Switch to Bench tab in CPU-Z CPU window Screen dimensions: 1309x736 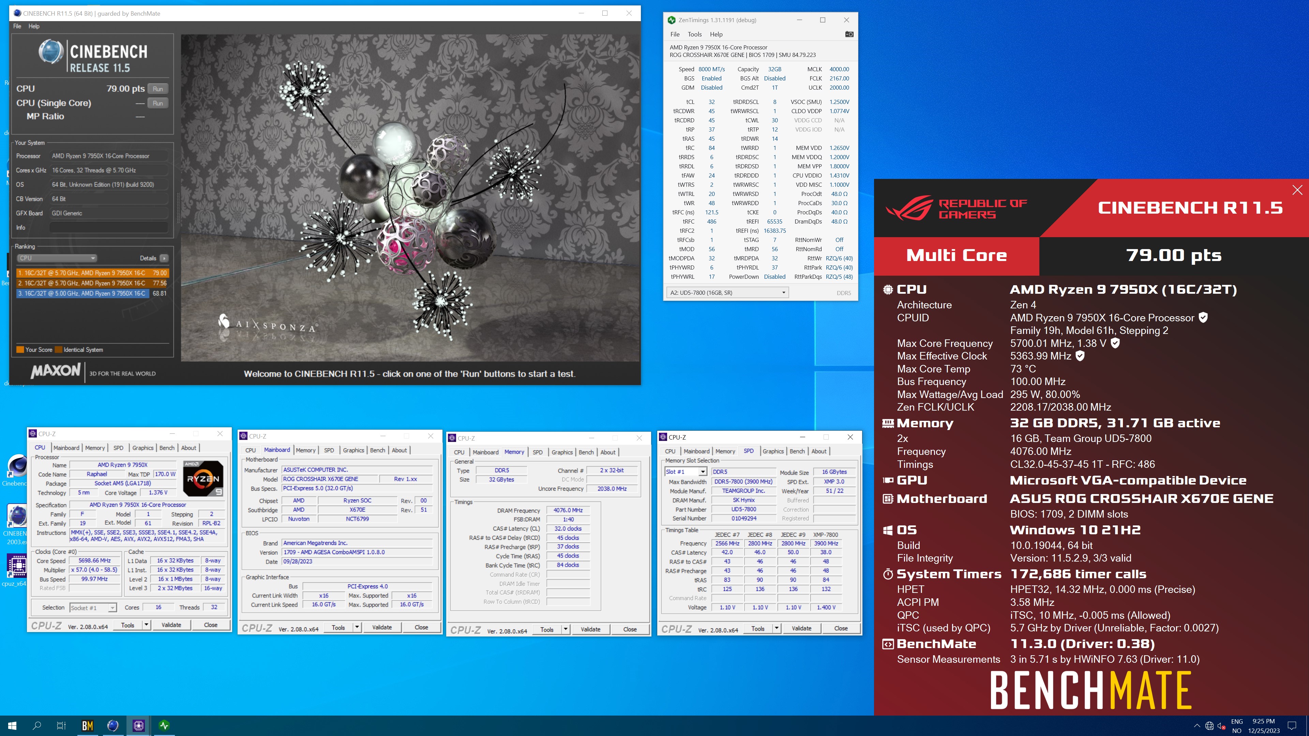click(x=167, y=447)
